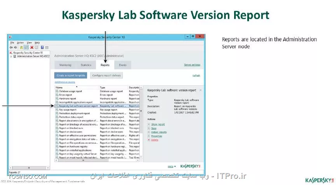Screen dimensions: 336x185
Task: Open the Help dropdown near Kaspersky logo
Action: (x=171, y=166)
